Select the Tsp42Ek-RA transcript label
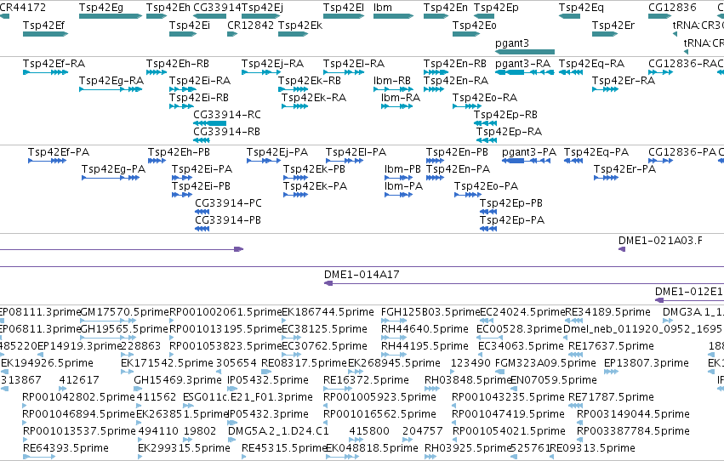Screen dimensions: 724x461 (x=314, y=97)
